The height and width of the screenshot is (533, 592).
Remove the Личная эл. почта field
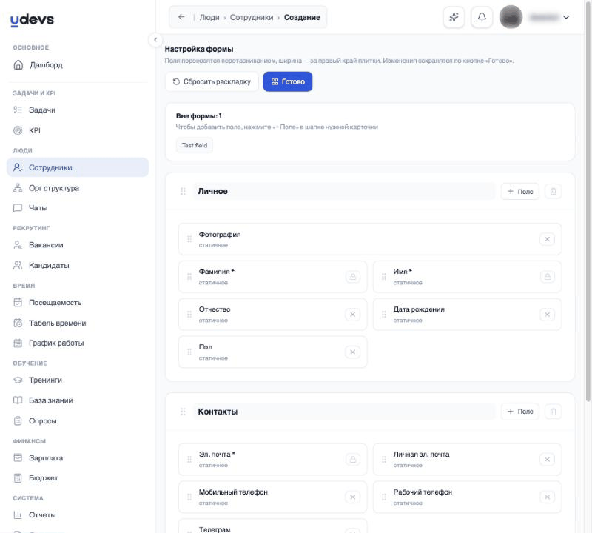pyautogui.click(x=547, y=459)
